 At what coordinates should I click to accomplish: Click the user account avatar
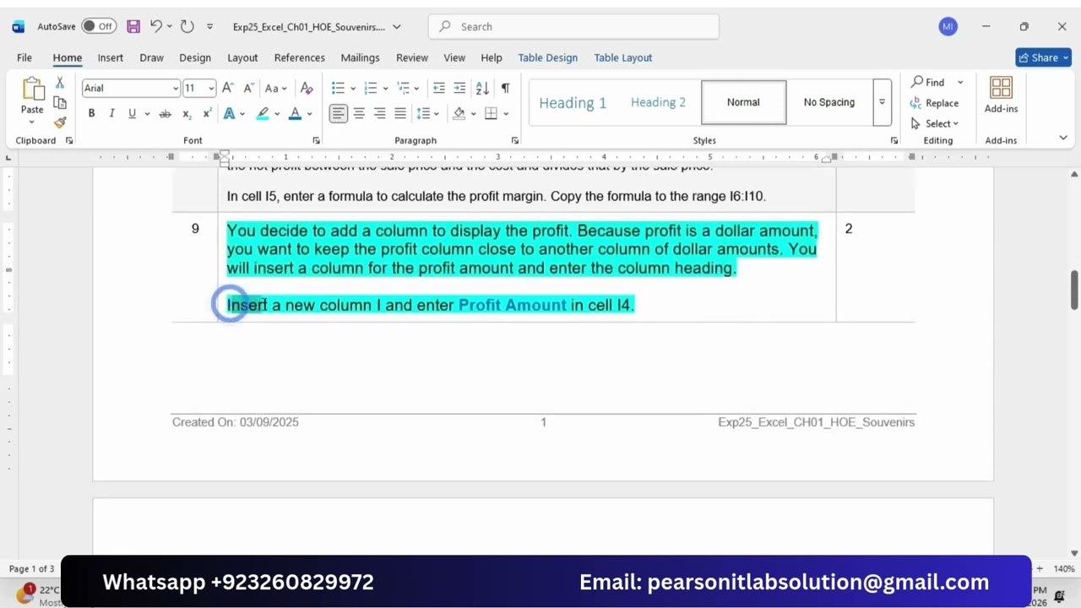948,26
